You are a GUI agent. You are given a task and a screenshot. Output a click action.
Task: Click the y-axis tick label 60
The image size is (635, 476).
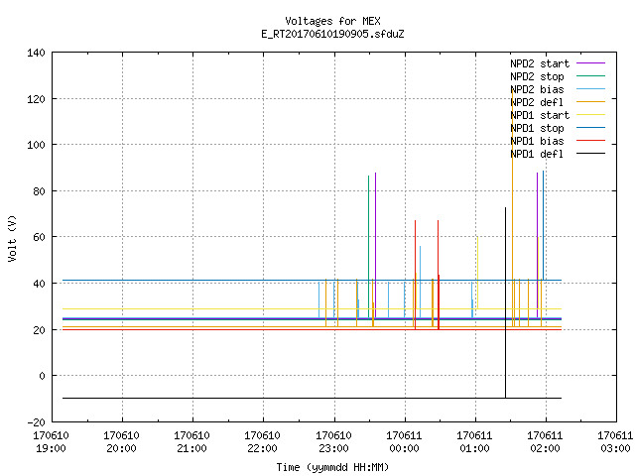[x=40, y=237]
